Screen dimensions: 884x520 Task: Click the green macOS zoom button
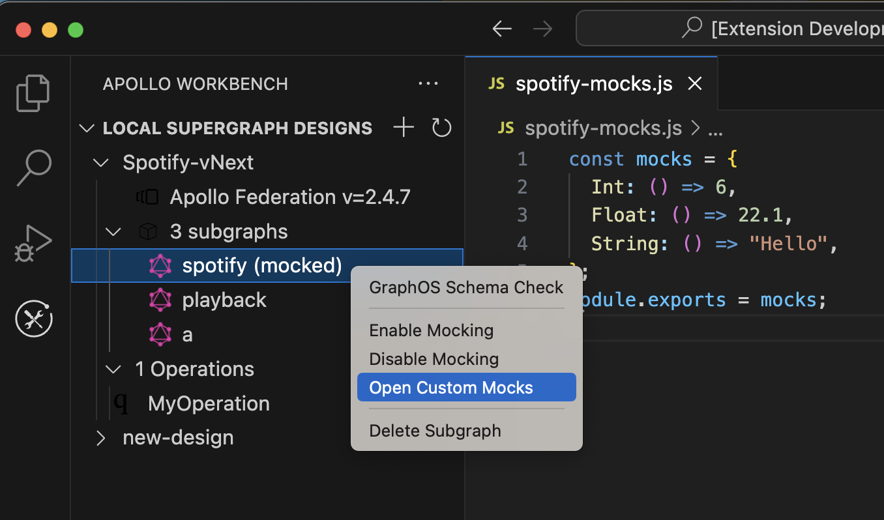pyautogui.click(x=76, y=30)
